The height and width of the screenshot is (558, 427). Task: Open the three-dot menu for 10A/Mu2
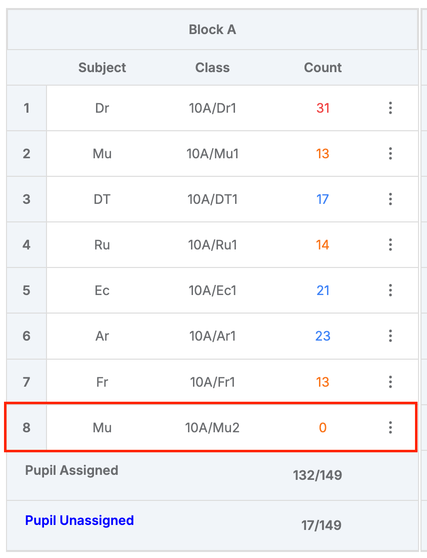[x=390, y=428]
